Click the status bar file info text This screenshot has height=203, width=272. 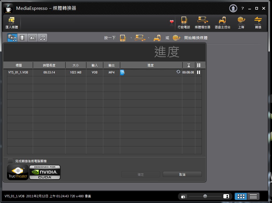tap(48, 196)
